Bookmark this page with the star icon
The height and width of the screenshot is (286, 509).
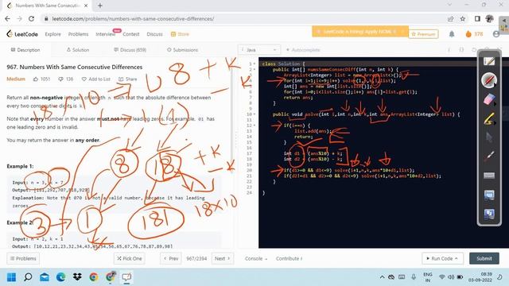click(x=463, y=19)
